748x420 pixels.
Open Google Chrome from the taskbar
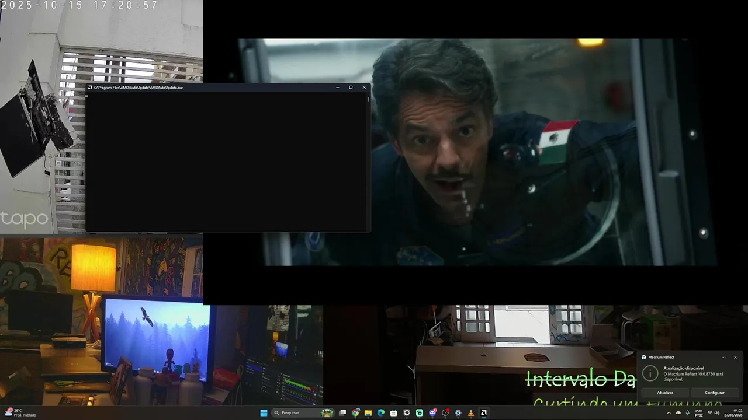pyautogui.click(x=355, y=413)
